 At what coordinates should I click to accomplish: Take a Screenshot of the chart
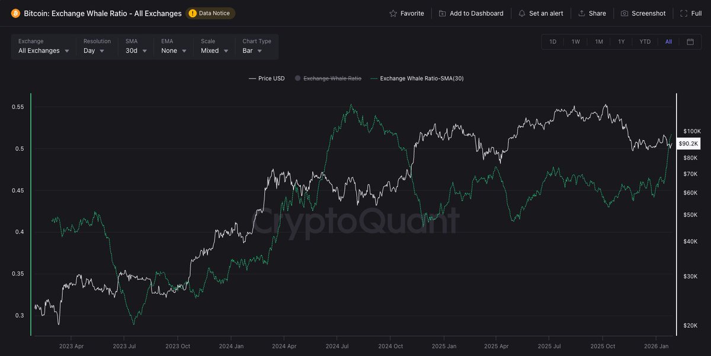(643, 13)
